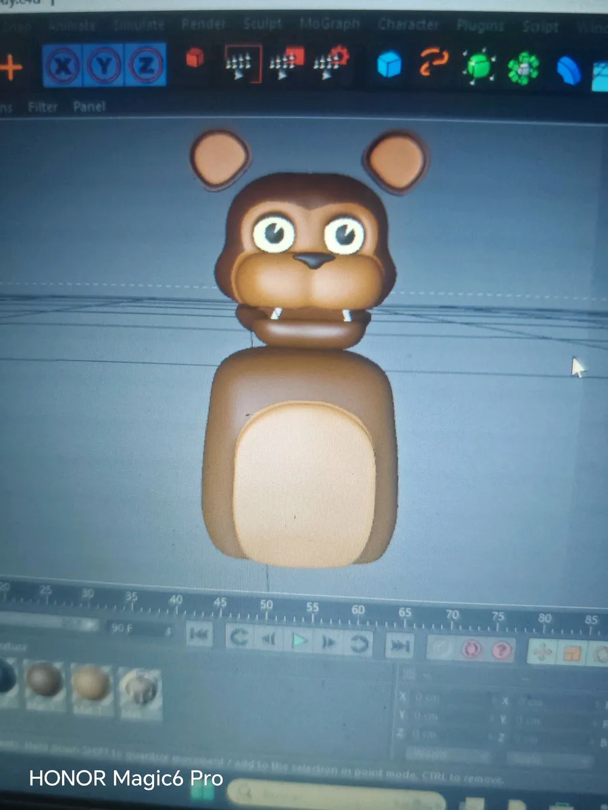The height and width of the screenshot is (810, 608).
Task: Open Edit Render Settings gear clapperboard
Action: coord(330,63)
